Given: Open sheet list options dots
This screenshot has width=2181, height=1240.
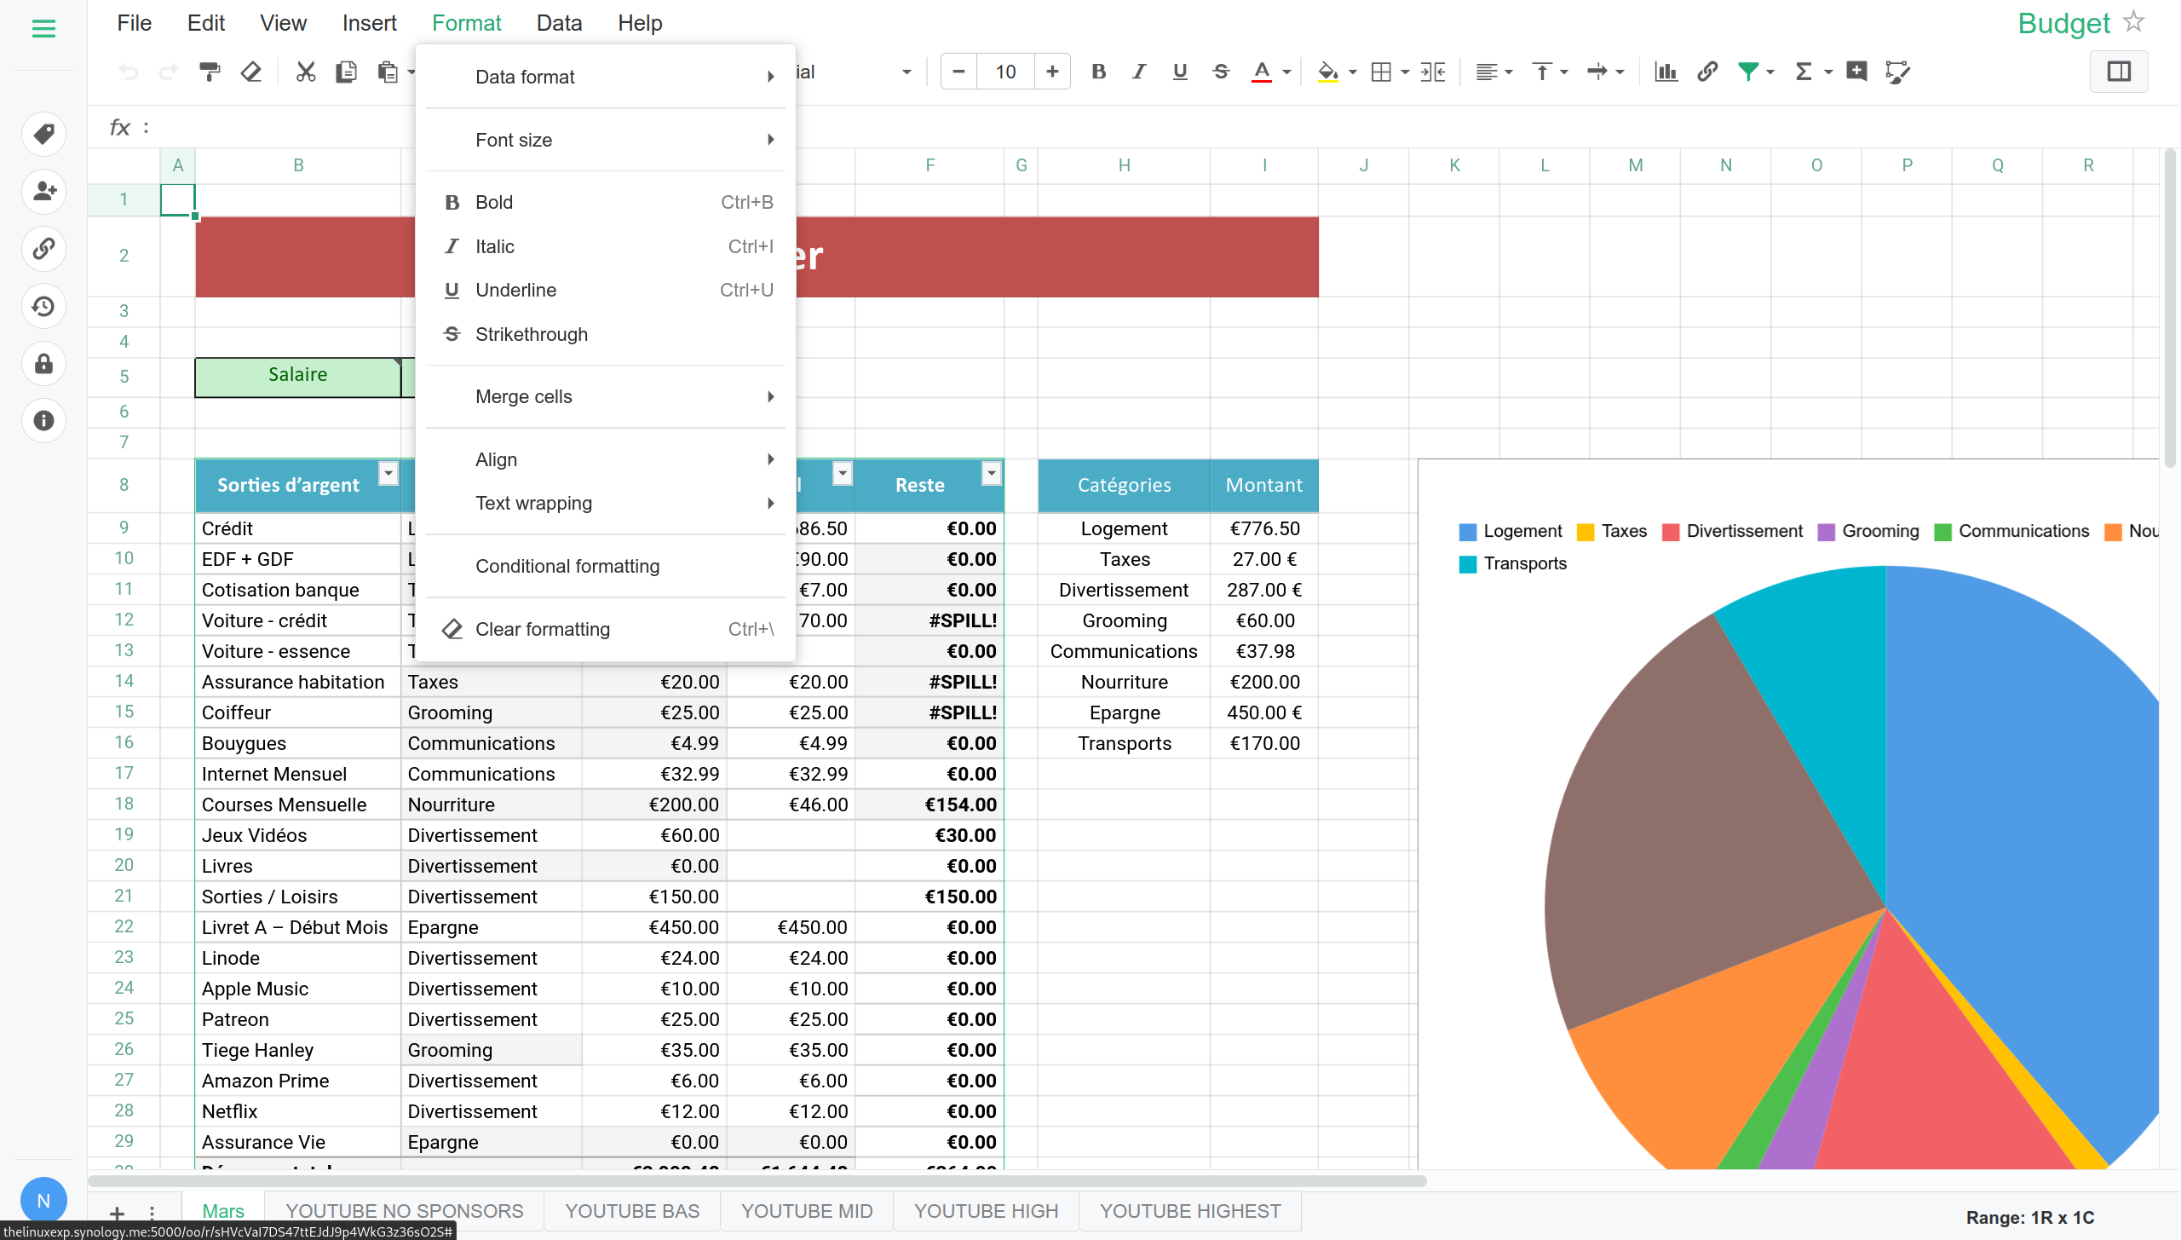Looking at the screenshot, I should click(152, 1213).
